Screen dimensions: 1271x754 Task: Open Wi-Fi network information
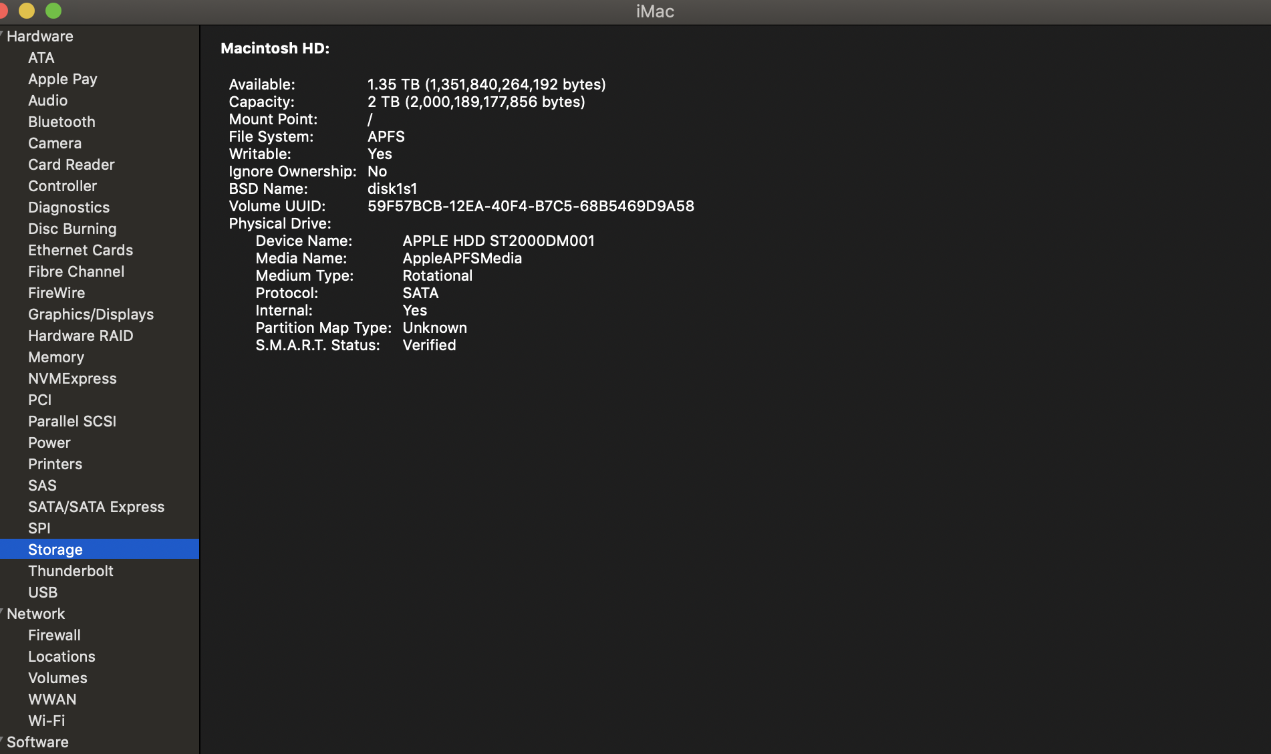[x=46, y=721]
